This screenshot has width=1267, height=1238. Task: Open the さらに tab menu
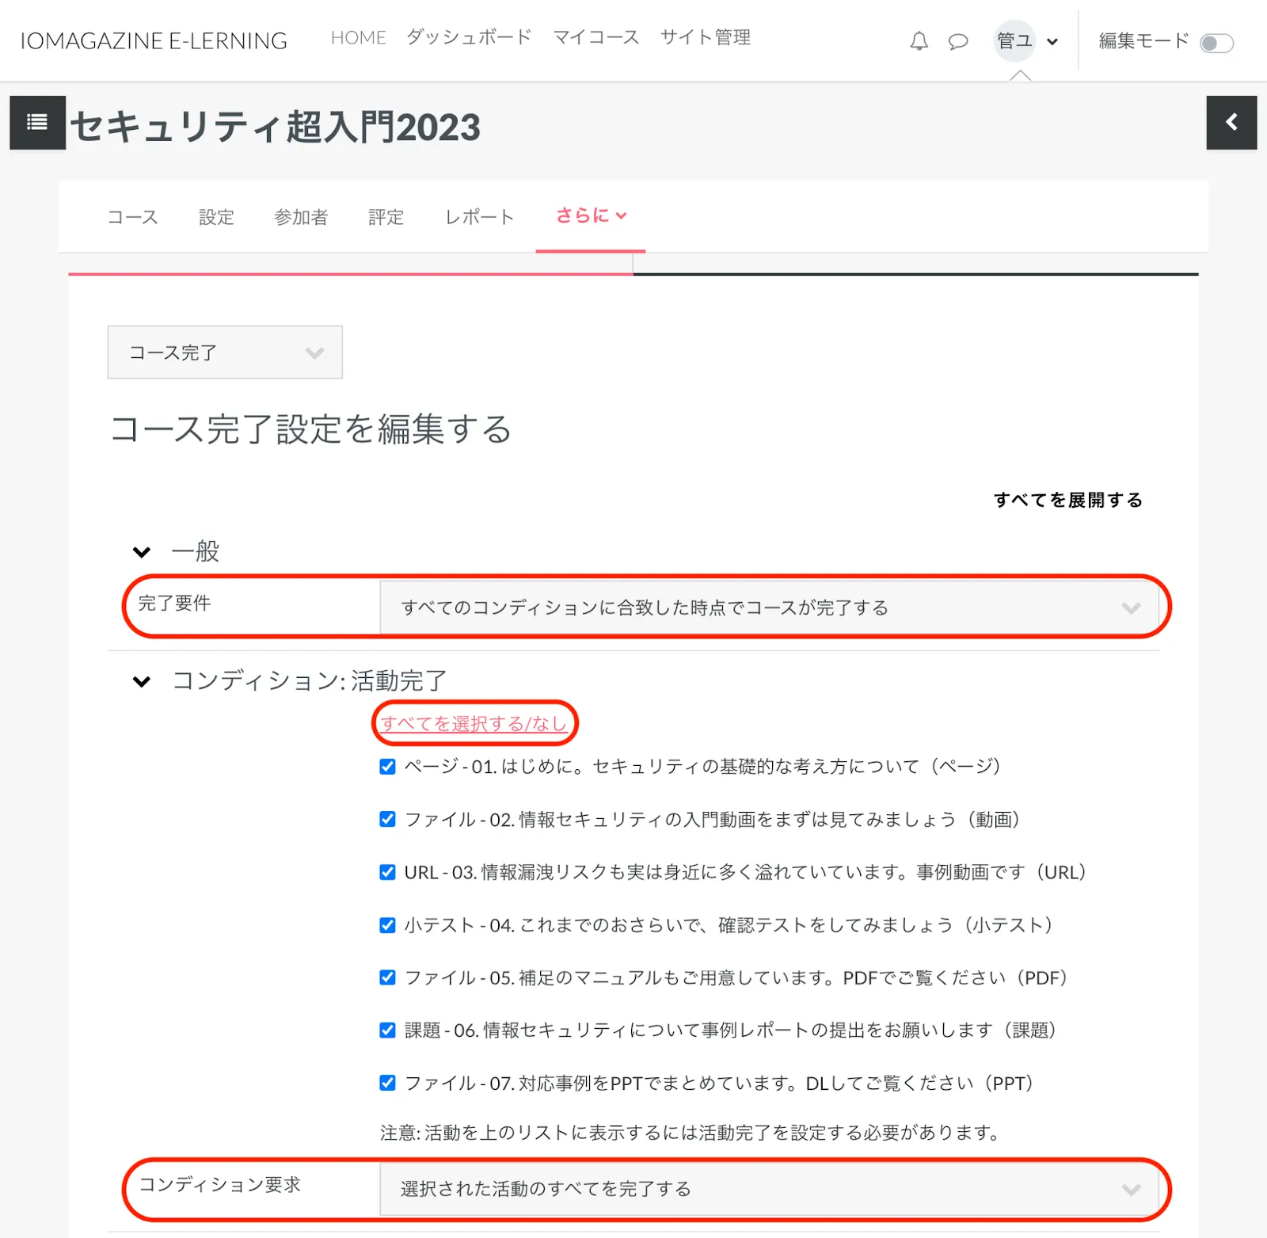[591, 215]
